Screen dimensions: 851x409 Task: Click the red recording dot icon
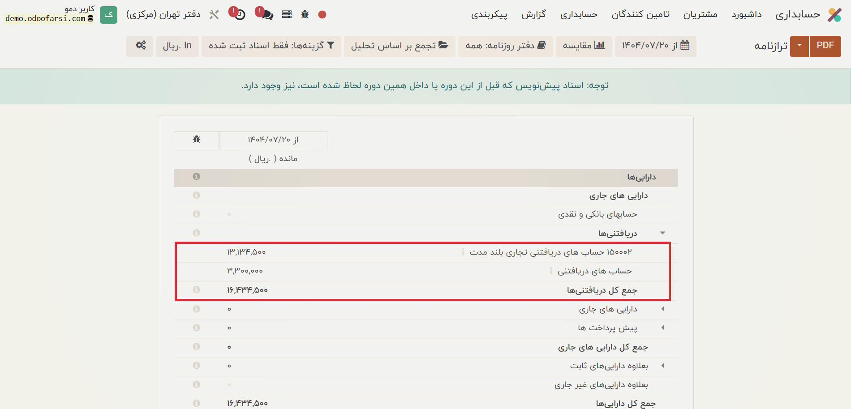point(322,15)
